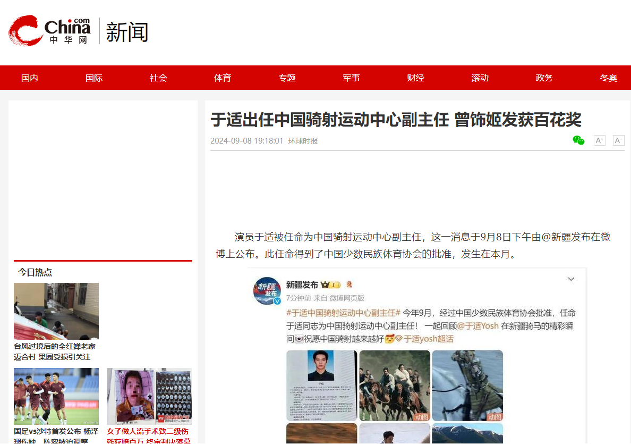Go to the 国际 news section
Viewport: 631px width, 444px height.
point(94,78)
